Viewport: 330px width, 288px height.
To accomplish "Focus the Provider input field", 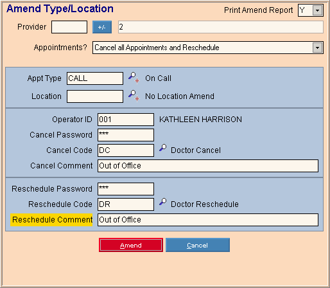I will tap(69, 27).
